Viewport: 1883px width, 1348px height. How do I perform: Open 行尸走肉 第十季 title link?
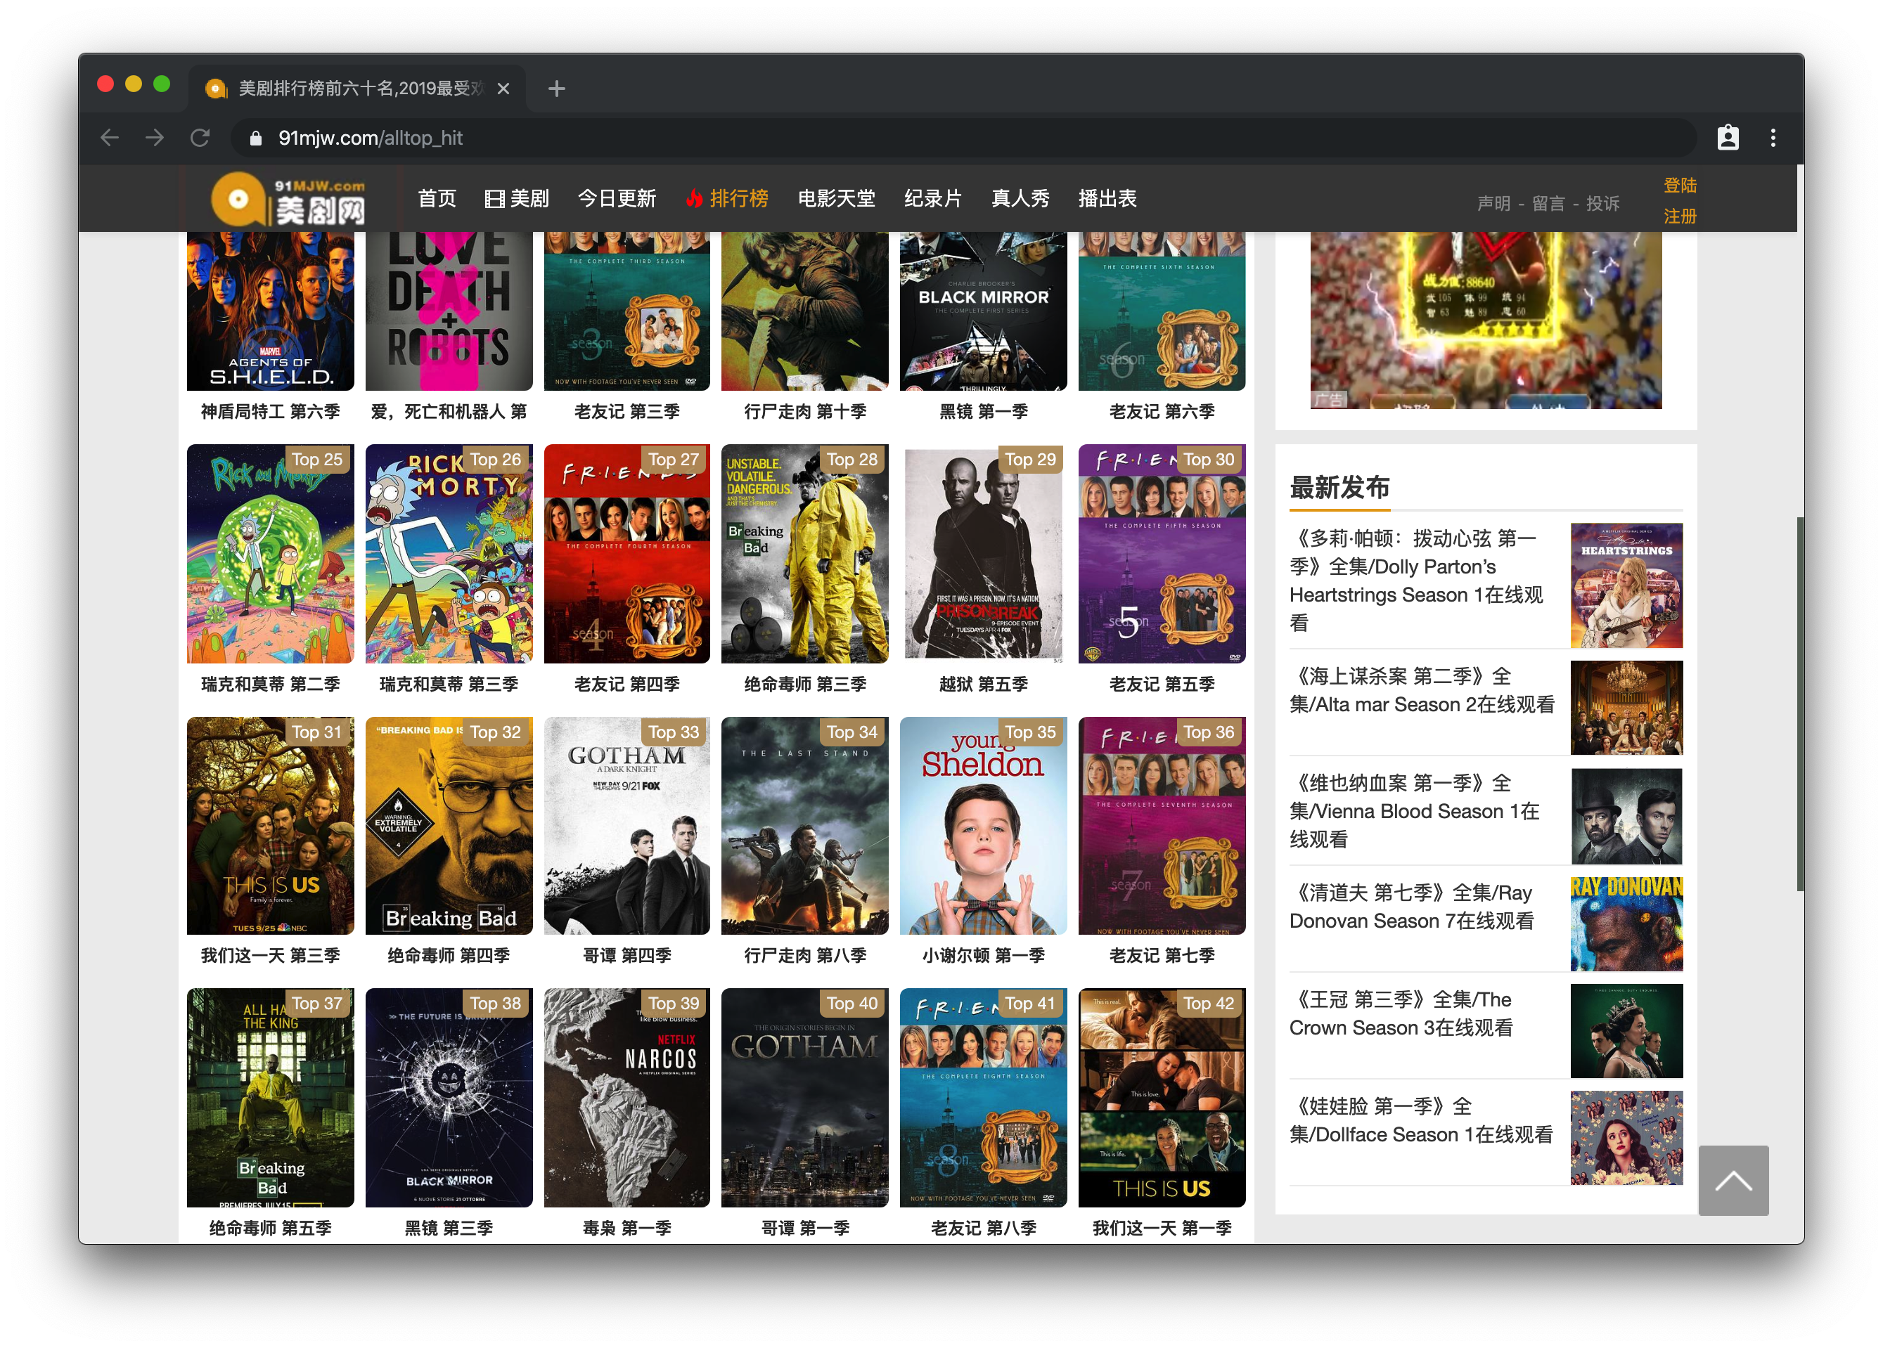pos(804,412)
